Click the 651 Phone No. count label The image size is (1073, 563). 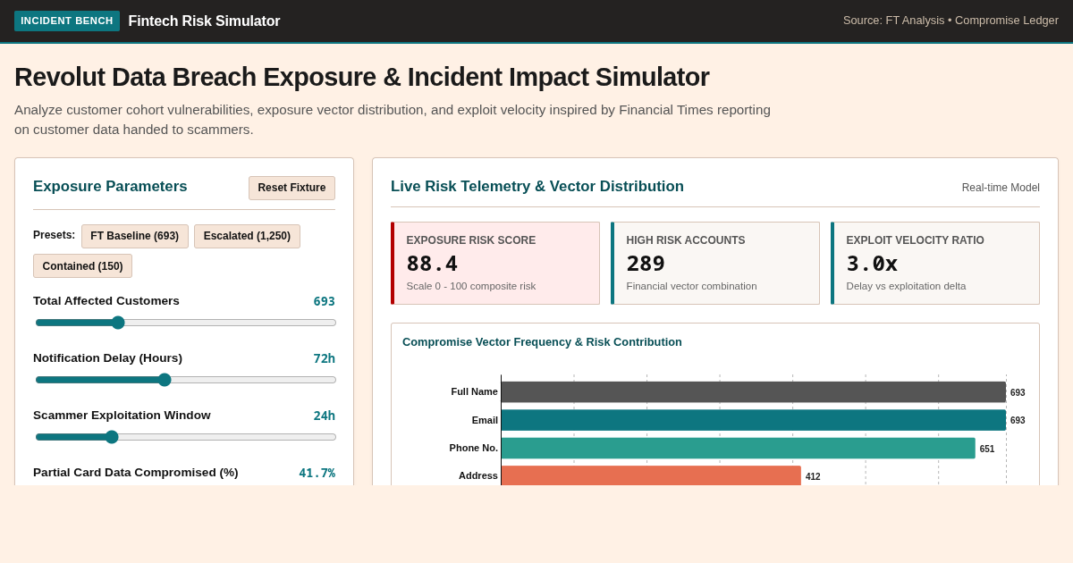pos(987,449)
